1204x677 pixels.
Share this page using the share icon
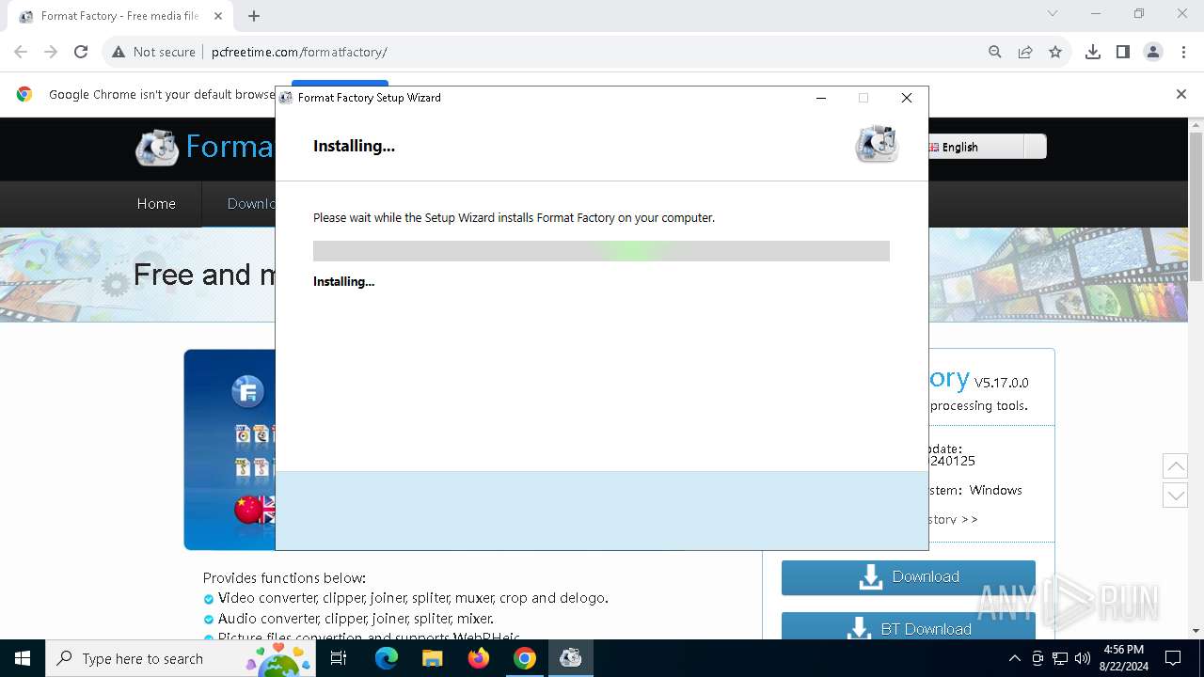(1025, 52)
